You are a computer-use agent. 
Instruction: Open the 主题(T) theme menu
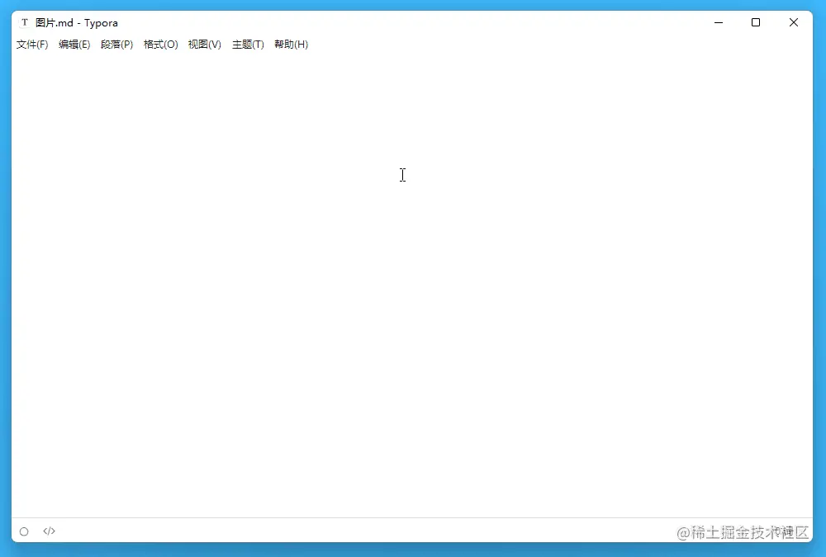[247, 45]
